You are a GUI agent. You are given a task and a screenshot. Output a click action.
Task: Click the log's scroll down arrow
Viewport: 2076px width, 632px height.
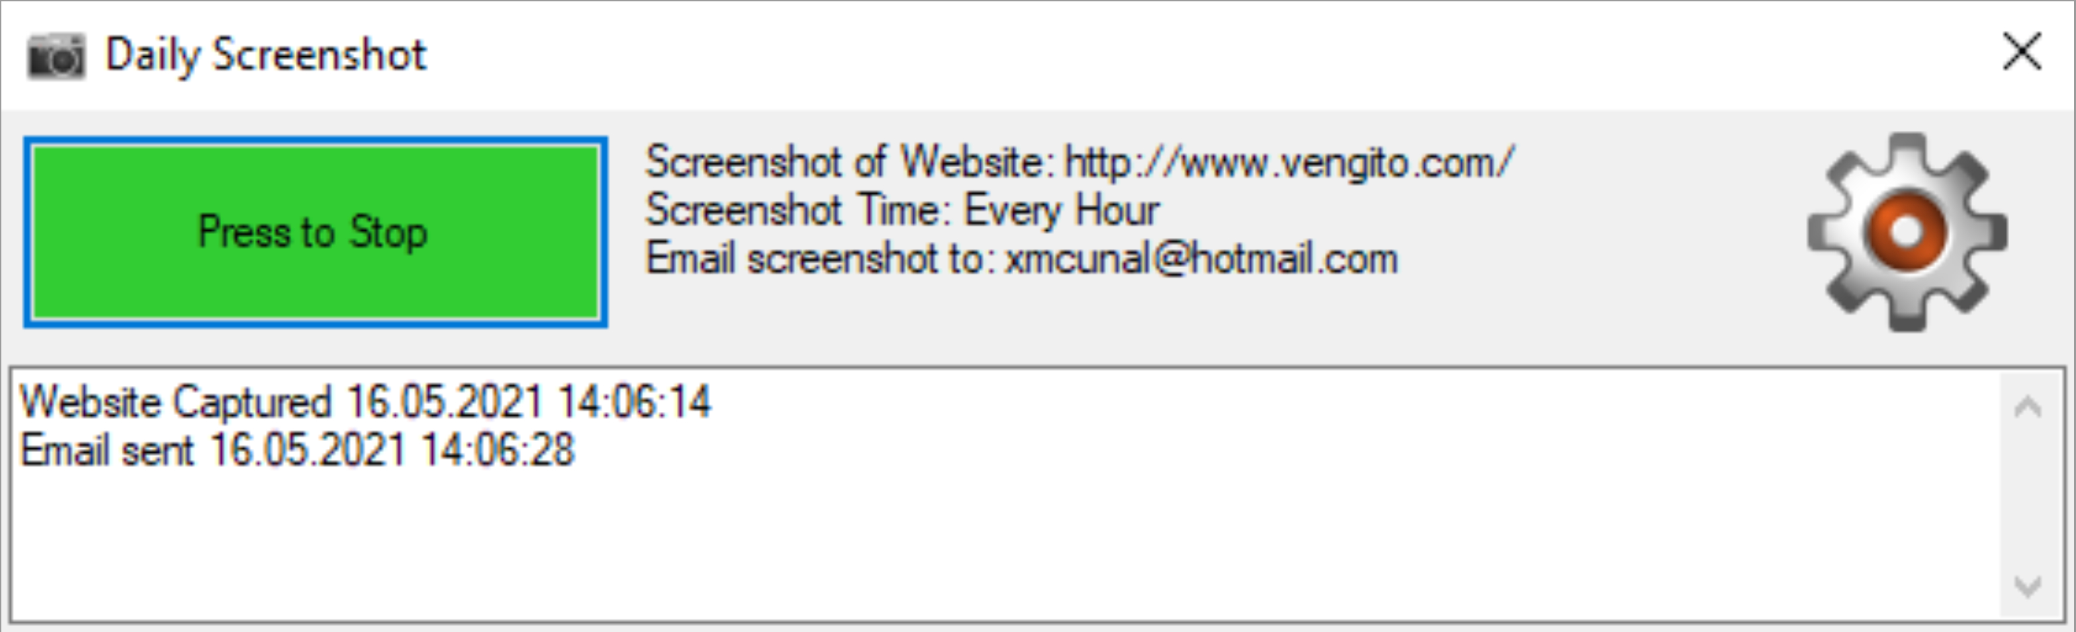click(2027, 585)
